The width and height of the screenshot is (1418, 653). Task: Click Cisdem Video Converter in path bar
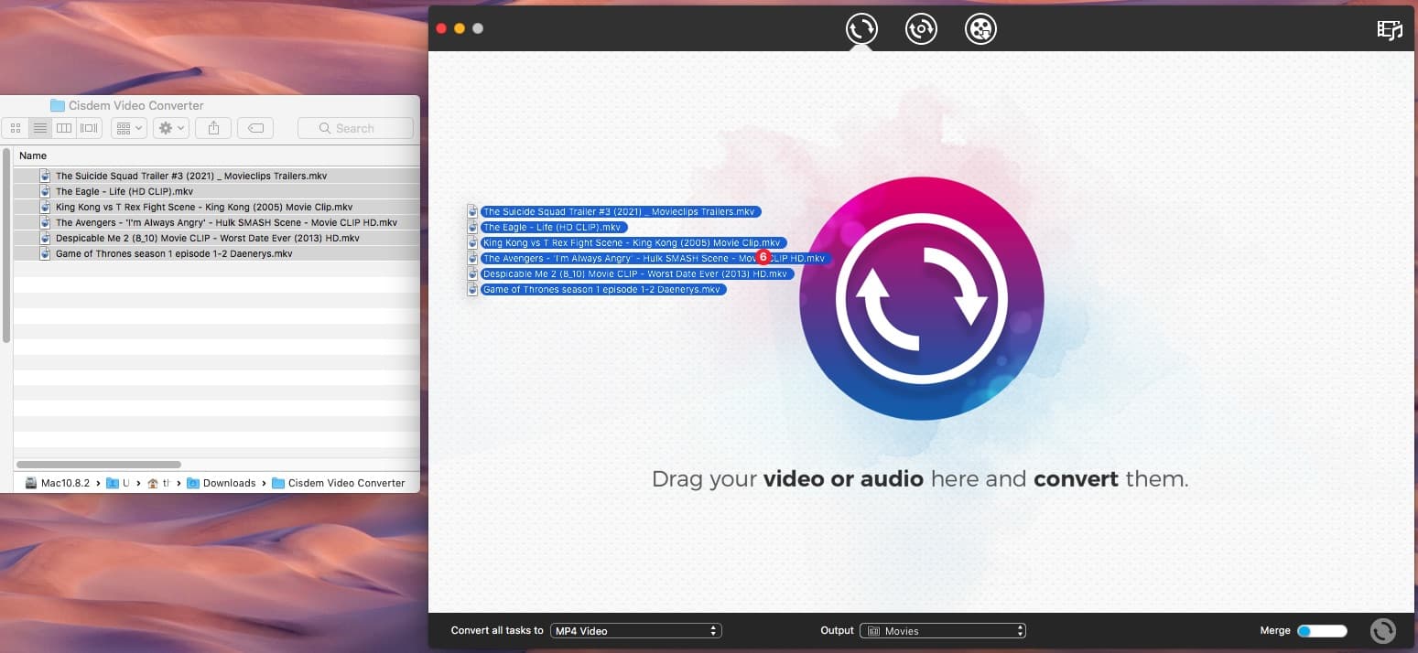coord(339,483)
